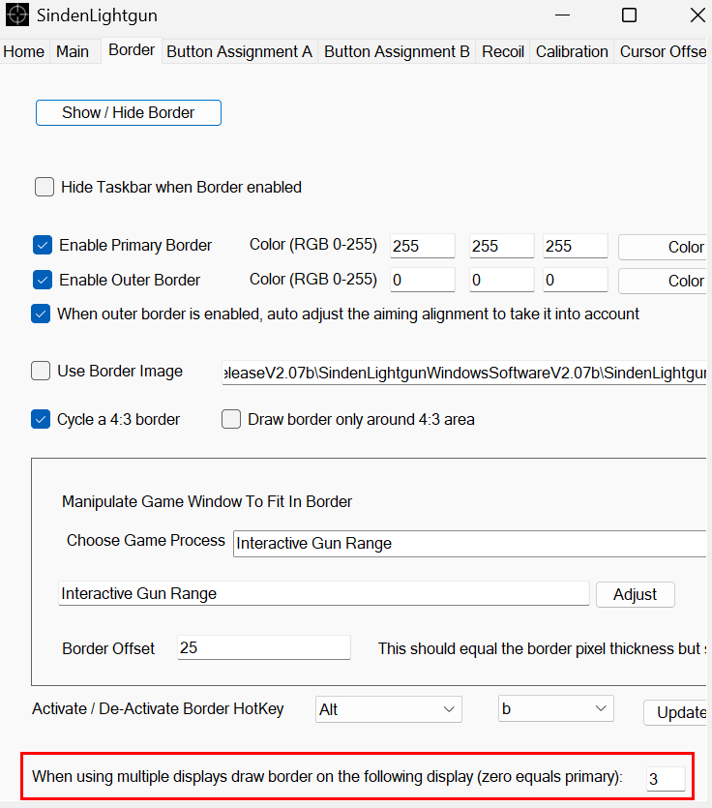Click primary border blue value field
The image size is (712, 808).
(x=575, y=246)
